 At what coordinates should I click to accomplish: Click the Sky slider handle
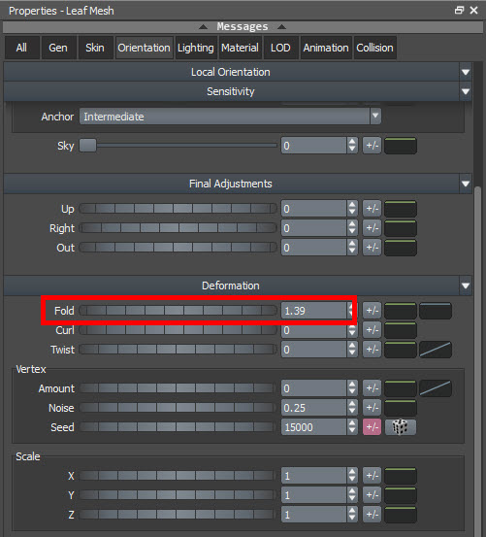[88, 146]
